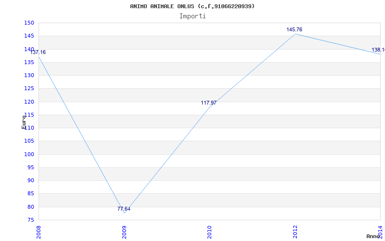Click the 90 tick label on y-axis

point(30,180)
